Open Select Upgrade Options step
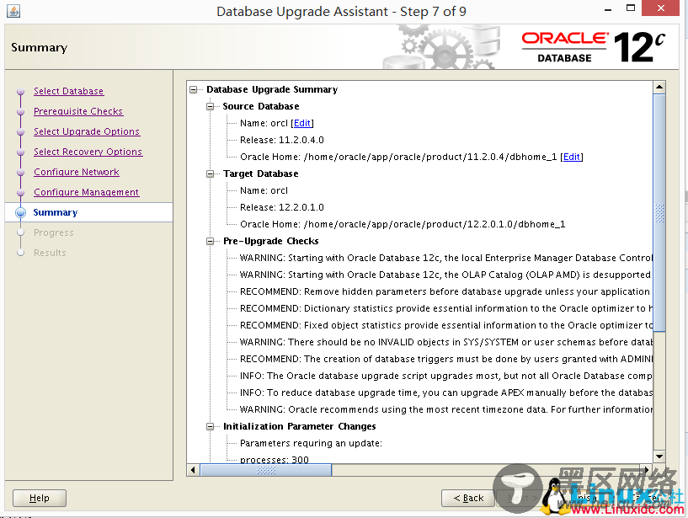688x518 pixels. (87, 131)
